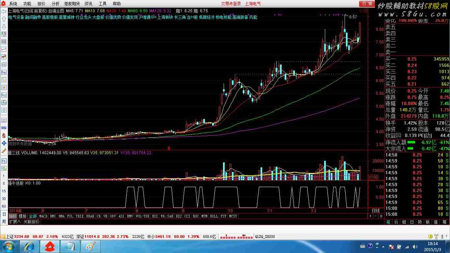Select the VOL-TDX indicator tab
Viewport: 450px width, 253px height.
tap(142, 216)
